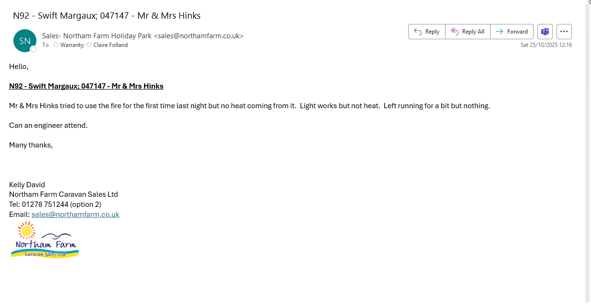
Task: Click the Forward arrow icon
Action: coord(499,32)
